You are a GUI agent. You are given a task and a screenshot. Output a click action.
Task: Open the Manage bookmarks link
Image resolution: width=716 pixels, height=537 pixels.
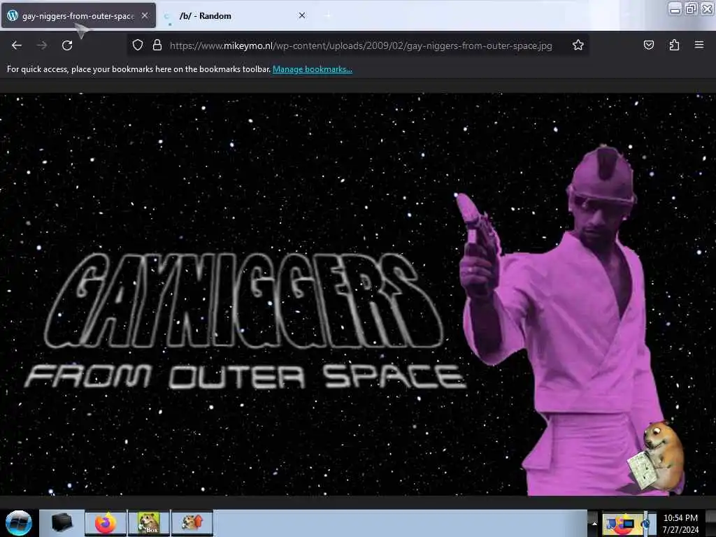(x=313, y=69)
